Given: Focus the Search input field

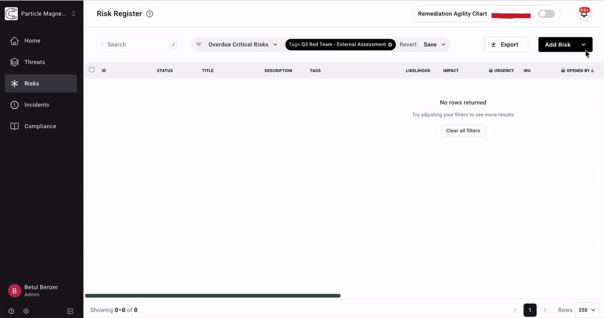Looking at the screenshot, I should [139, 44].
